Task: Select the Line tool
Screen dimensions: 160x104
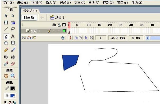Action: (x=6, y=29)
